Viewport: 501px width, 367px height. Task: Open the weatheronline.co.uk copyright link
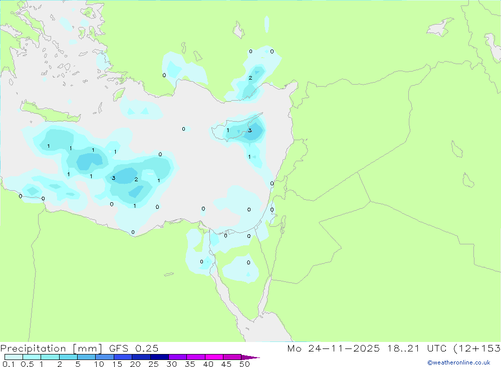coord(459,362)
